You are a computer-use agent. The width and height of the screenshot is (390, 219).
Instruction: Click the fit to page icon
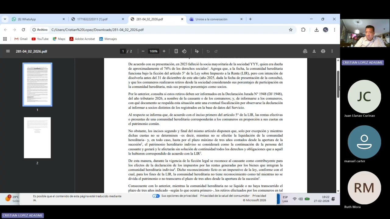click(x=176, y=51)
